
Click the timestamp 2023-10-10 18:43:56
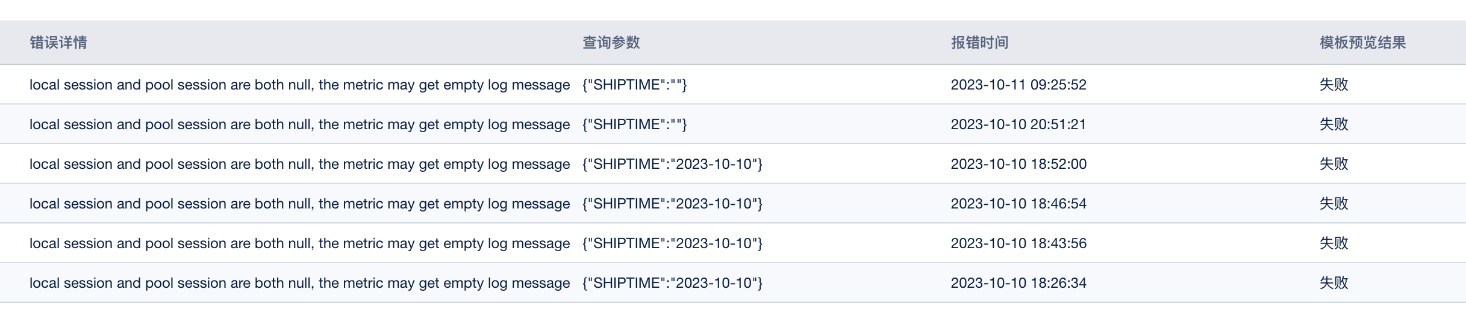click(1018, 243)
